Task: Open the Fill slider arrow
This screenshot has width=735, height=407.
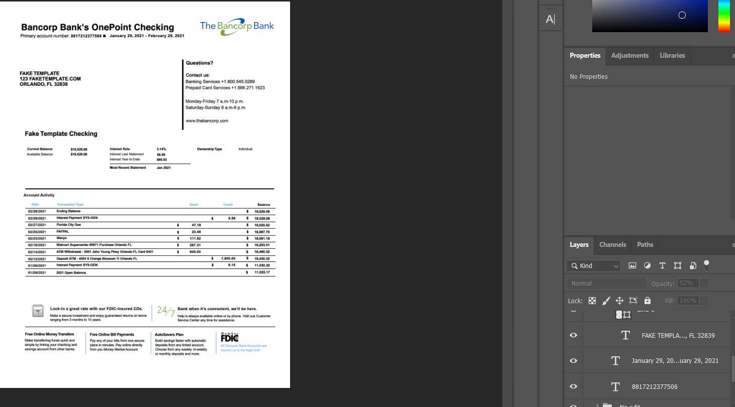Action: pos(704,301)
